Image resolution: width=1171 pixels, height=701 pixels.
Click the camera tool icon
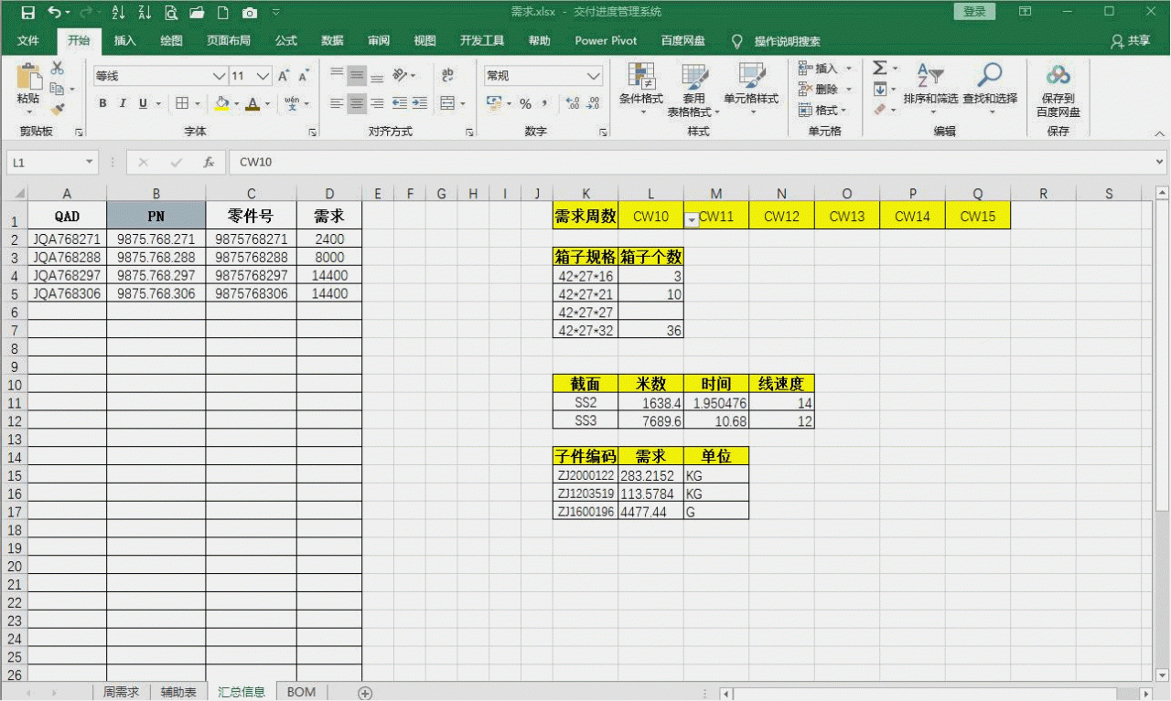coord(250,13)
